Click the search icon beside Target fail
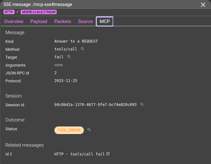211x164 pixels. 69,57
